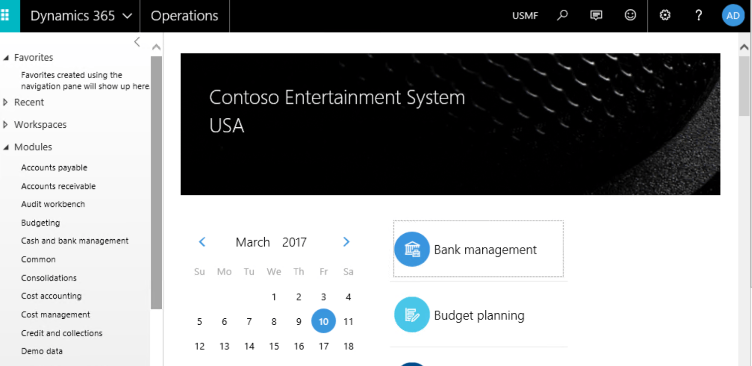This screenshot has height=366, width=752.
Task: Open the Dynamics 365 dropdown
Action: pos(80,15)
